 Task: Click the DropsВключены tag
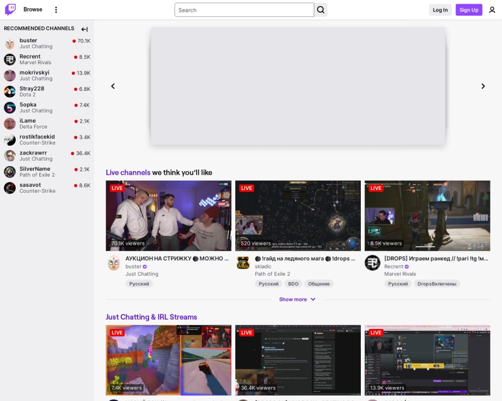pyautogui.click(x=437, y=284)
